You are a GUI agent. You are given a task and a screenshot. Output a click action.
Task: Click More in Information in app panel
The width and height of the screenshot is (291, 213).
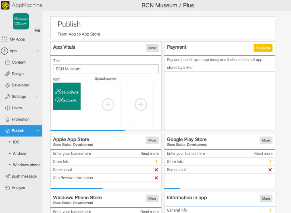click(266, 198)
